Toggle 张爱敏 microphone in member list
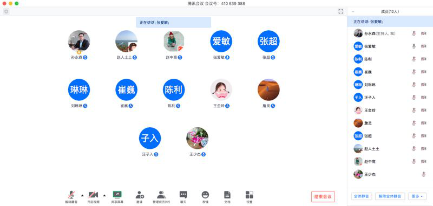This screenshot has height=206, width=433. pos(414,46)
